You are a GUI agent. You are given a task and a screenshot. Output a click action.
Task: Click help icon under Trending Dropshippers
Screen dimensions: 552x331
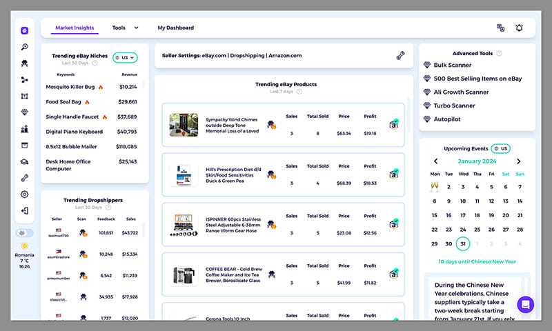click(x=108, y=207)
